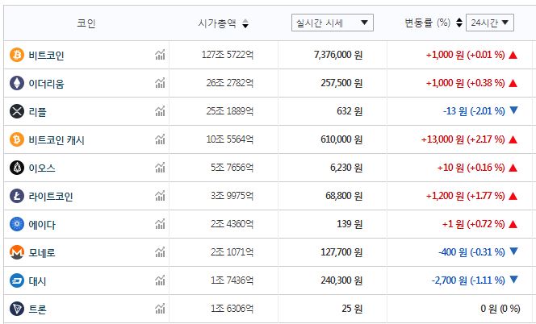536x324 pixels.
Task: Click the Bitcoin orange logo icon
Action: 16,55
